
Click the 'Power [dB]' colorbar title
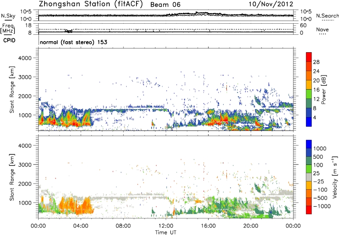point(323,90)
